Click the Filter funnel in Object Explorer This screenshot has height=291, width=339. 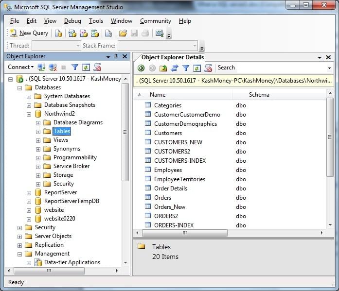tap(75, 68)
